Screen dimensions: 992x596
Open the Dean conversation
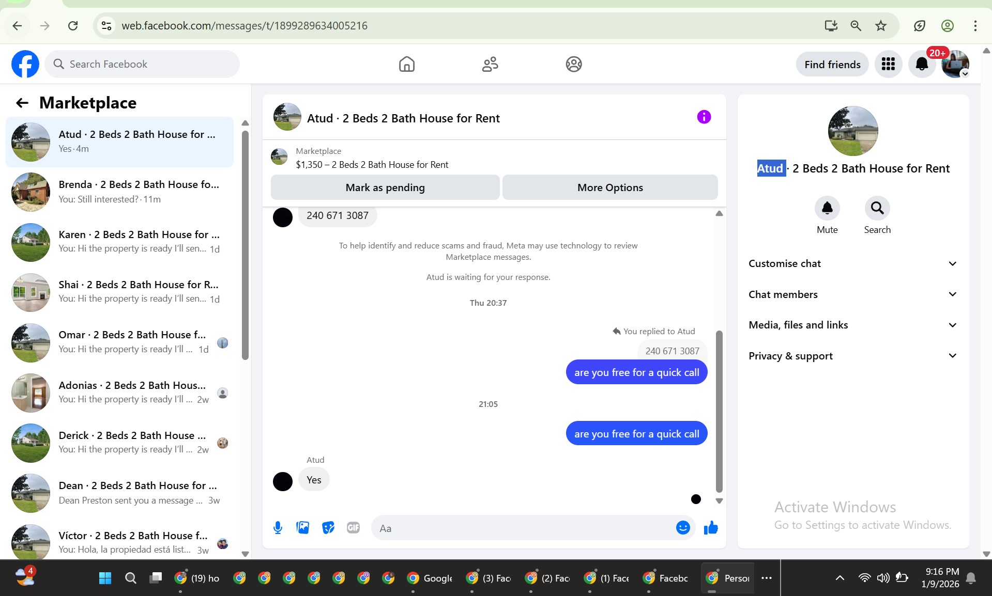[119, 493]
